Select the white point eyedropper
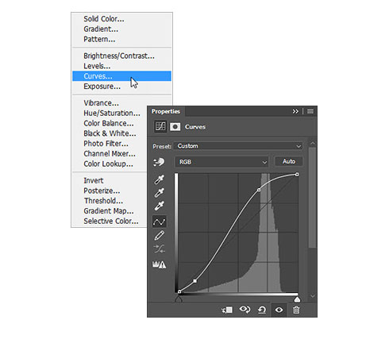 point(159,206)
